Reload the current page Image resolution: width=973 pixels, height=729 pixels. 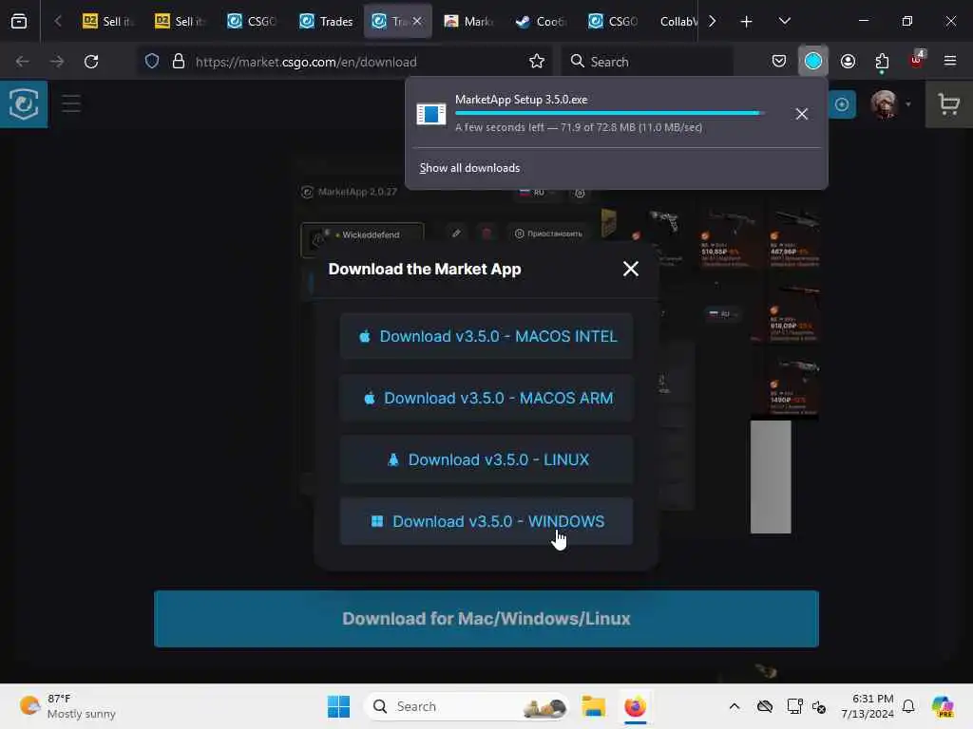pos(91,62)
